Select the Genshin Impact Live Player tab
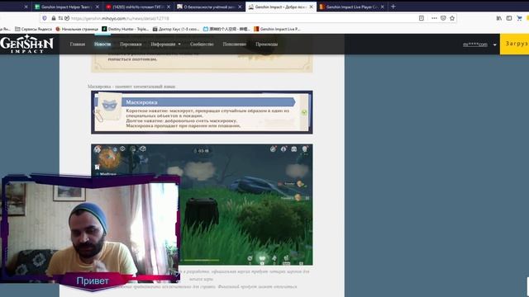 click(348, 7)
